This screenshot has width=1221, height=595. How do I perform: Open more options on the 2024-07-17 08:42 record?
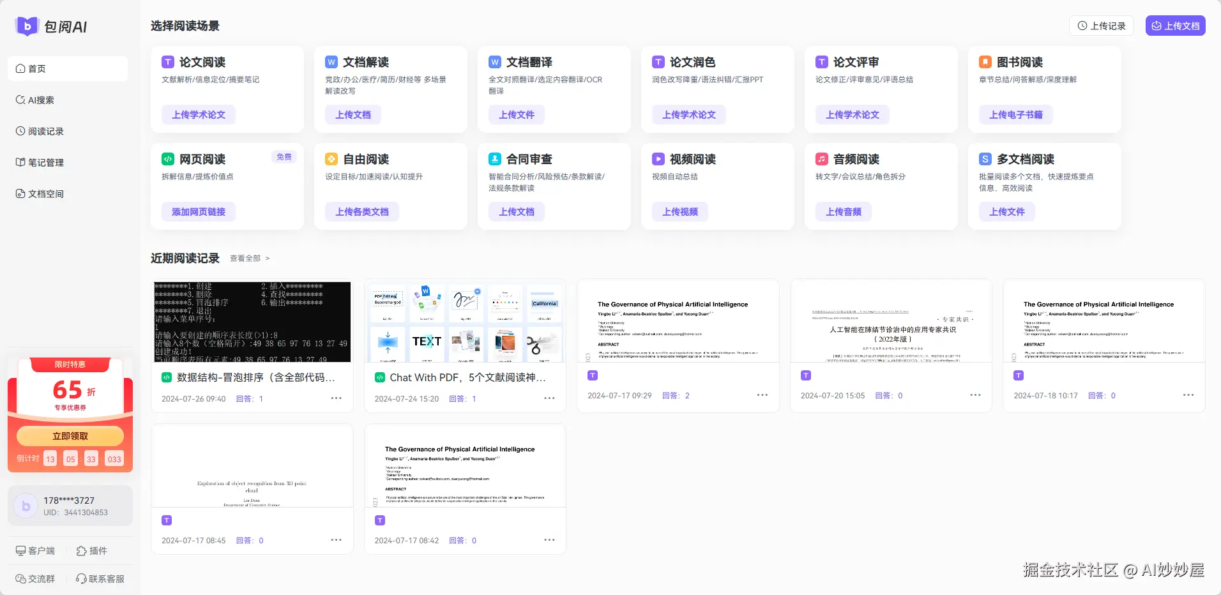pos(549,540)
